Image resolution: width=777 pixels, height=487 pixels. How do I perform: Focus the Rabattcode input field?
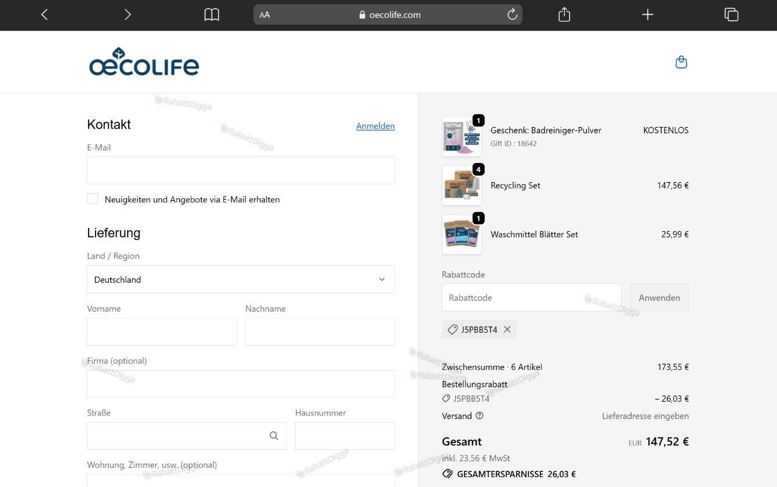pyautogui.click(x=531, y=297)
